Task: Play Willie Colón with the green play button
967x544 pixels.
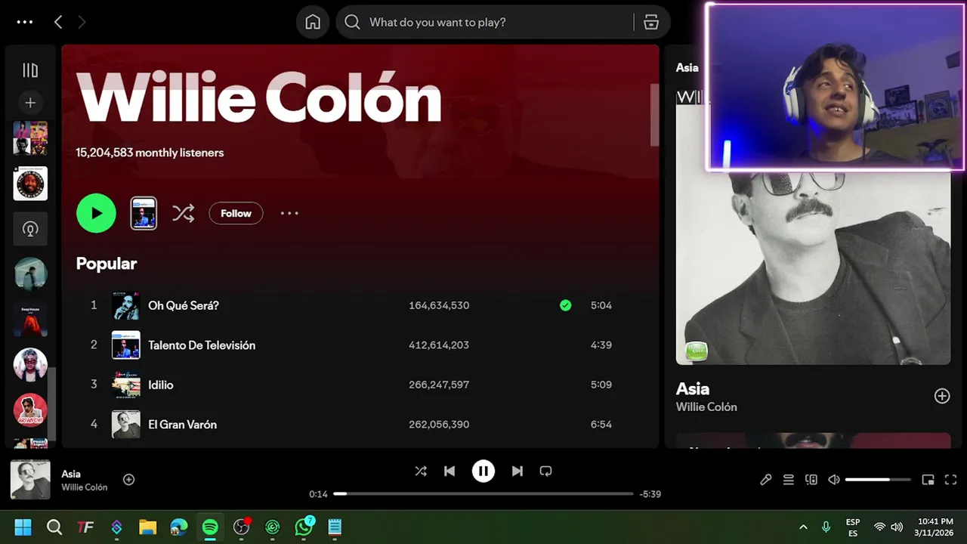Action: pos(96,213)
